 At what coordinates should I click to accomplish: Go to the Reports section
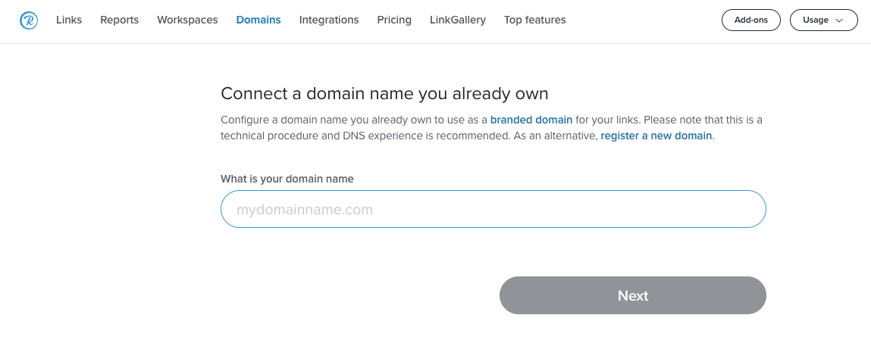(x=120, y=20)
